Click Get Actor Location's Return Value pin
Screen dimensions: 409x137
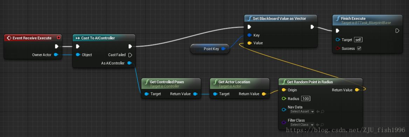264,94
